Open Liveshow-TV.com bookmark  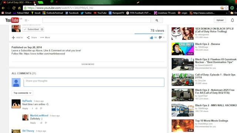(x=165, y=13)
